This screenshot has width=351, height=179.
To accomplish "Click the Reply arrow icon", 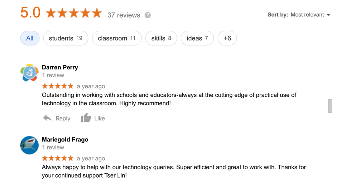I will coord(47,118).
